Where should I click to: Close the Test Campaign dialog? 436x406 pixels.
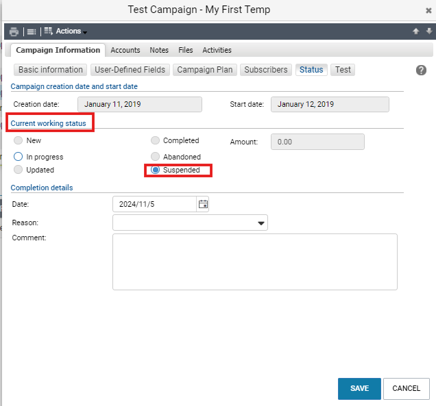(x=428, y=10)
